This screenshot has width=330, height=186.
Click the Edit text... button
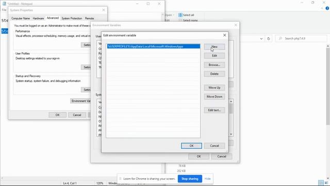214,110
